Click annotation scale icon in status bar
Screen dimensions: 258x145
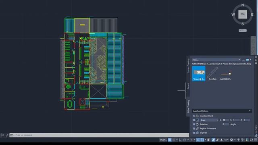click(x=221, y=140)
